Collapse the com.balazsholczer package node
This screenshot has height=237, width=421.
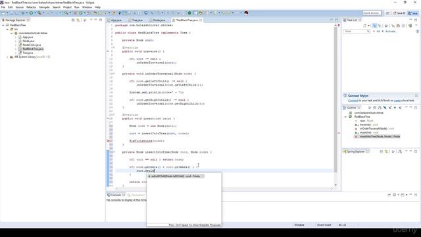(12, 33)
